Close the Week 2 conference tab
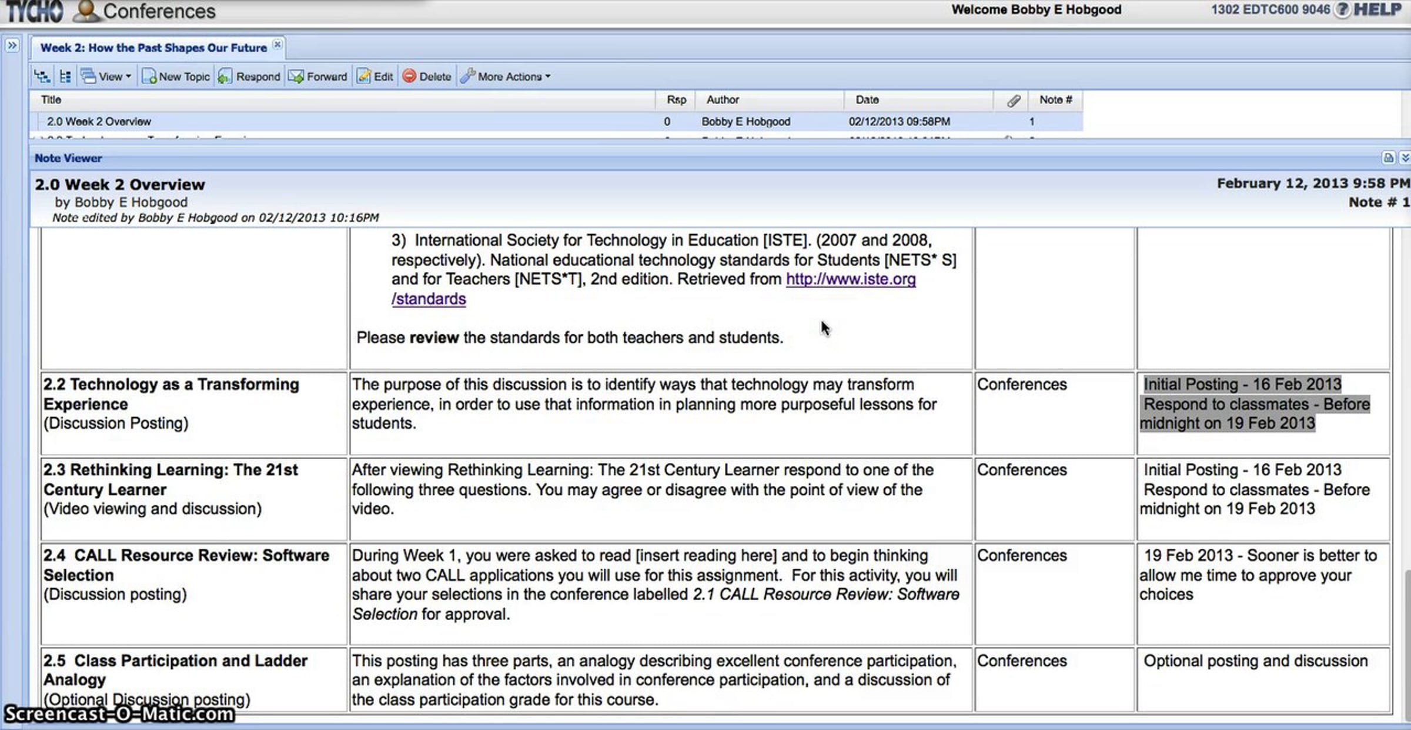This screenshot has width=1411, height=730. pyautogui.click(x=277, y=45)
